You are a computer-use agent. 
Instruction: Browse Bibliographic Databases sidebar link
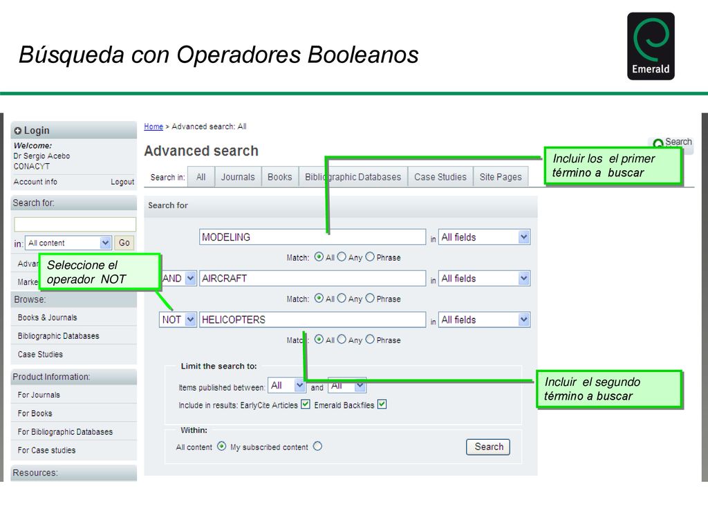[58, 336]
